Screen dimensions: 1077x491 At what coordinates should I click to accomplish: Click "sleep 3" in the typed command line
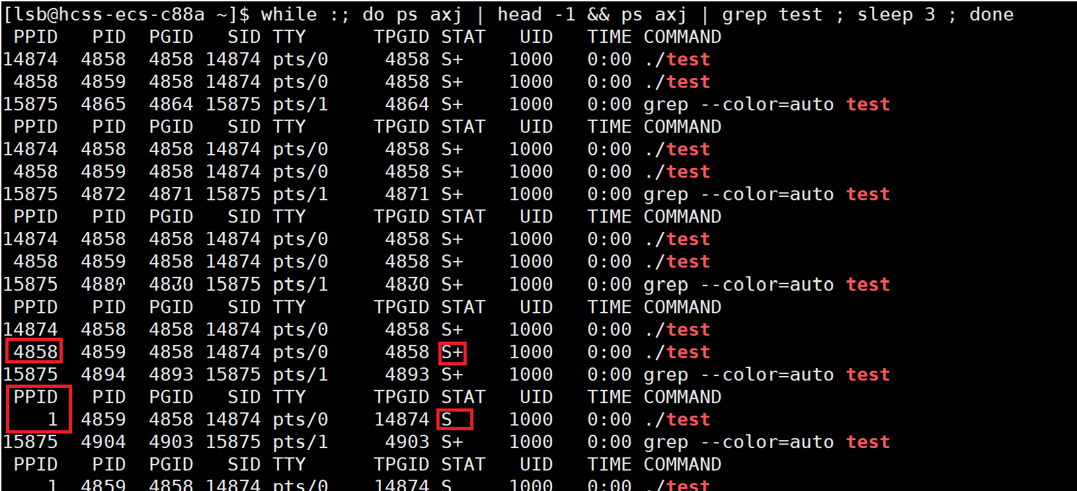coord(896,15)
